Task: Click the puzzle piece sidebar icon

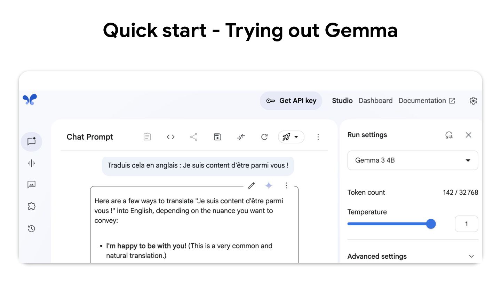Action: click(32, 206)
